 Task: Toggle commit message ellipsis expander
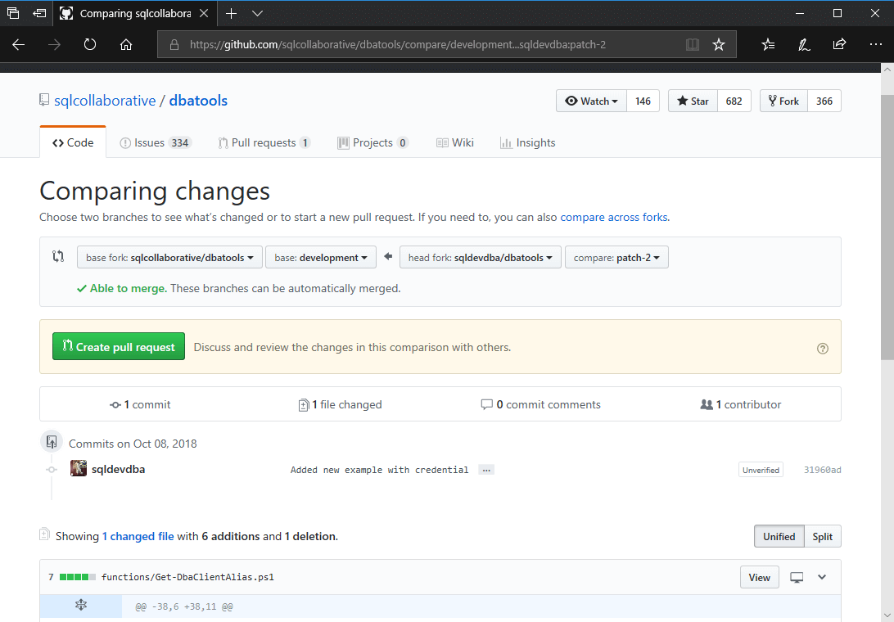click(x=486, y=470)
